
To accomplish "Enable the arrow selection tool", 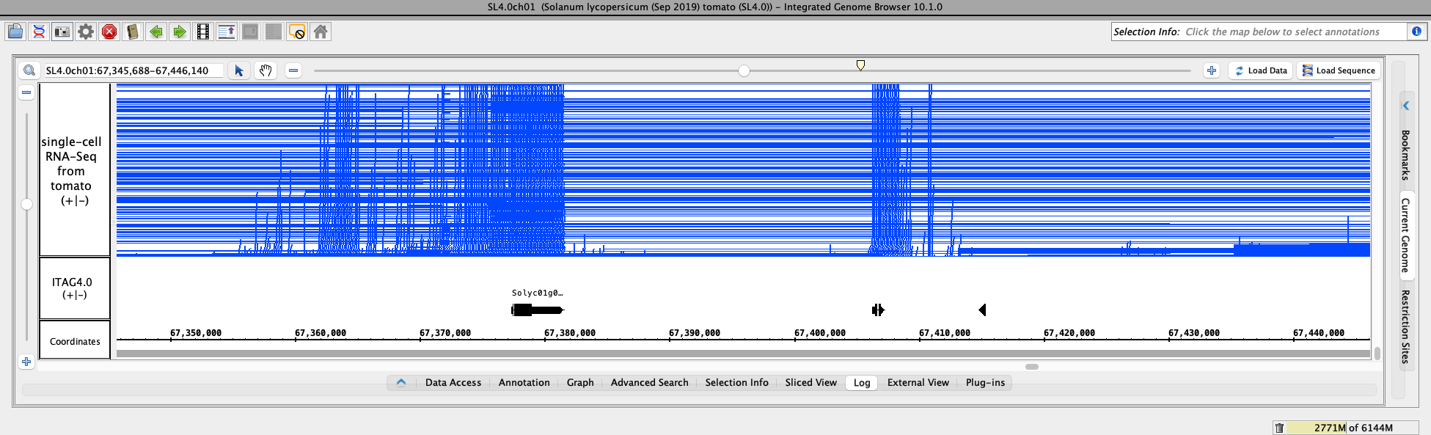I will (x=239, y=70).
